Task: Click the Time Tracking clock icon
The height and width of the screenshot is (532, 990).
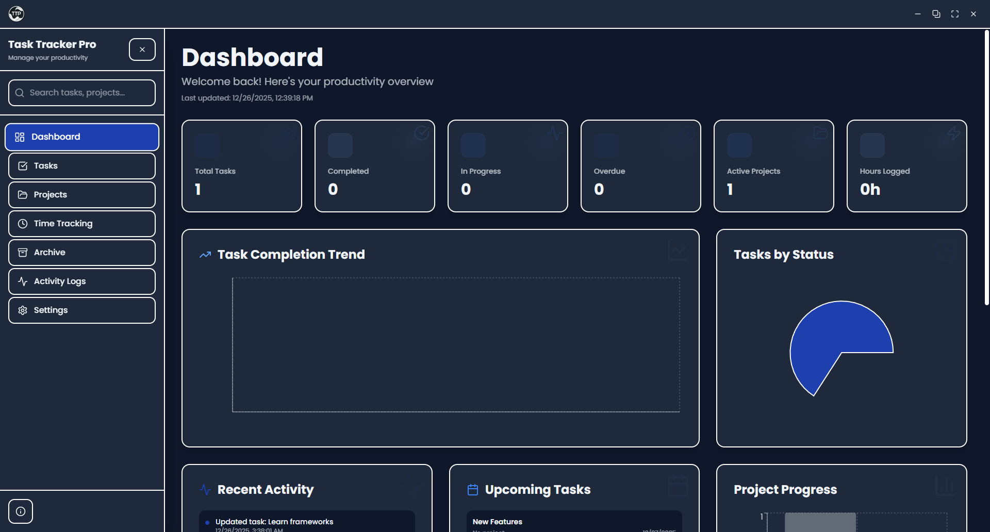Action: pos(23,223)
